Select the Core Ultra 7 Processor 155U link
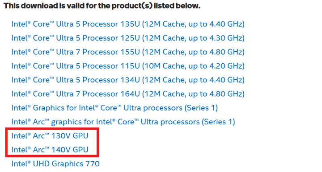This screenshot has height=172, width=322. (x=128, y=52)
